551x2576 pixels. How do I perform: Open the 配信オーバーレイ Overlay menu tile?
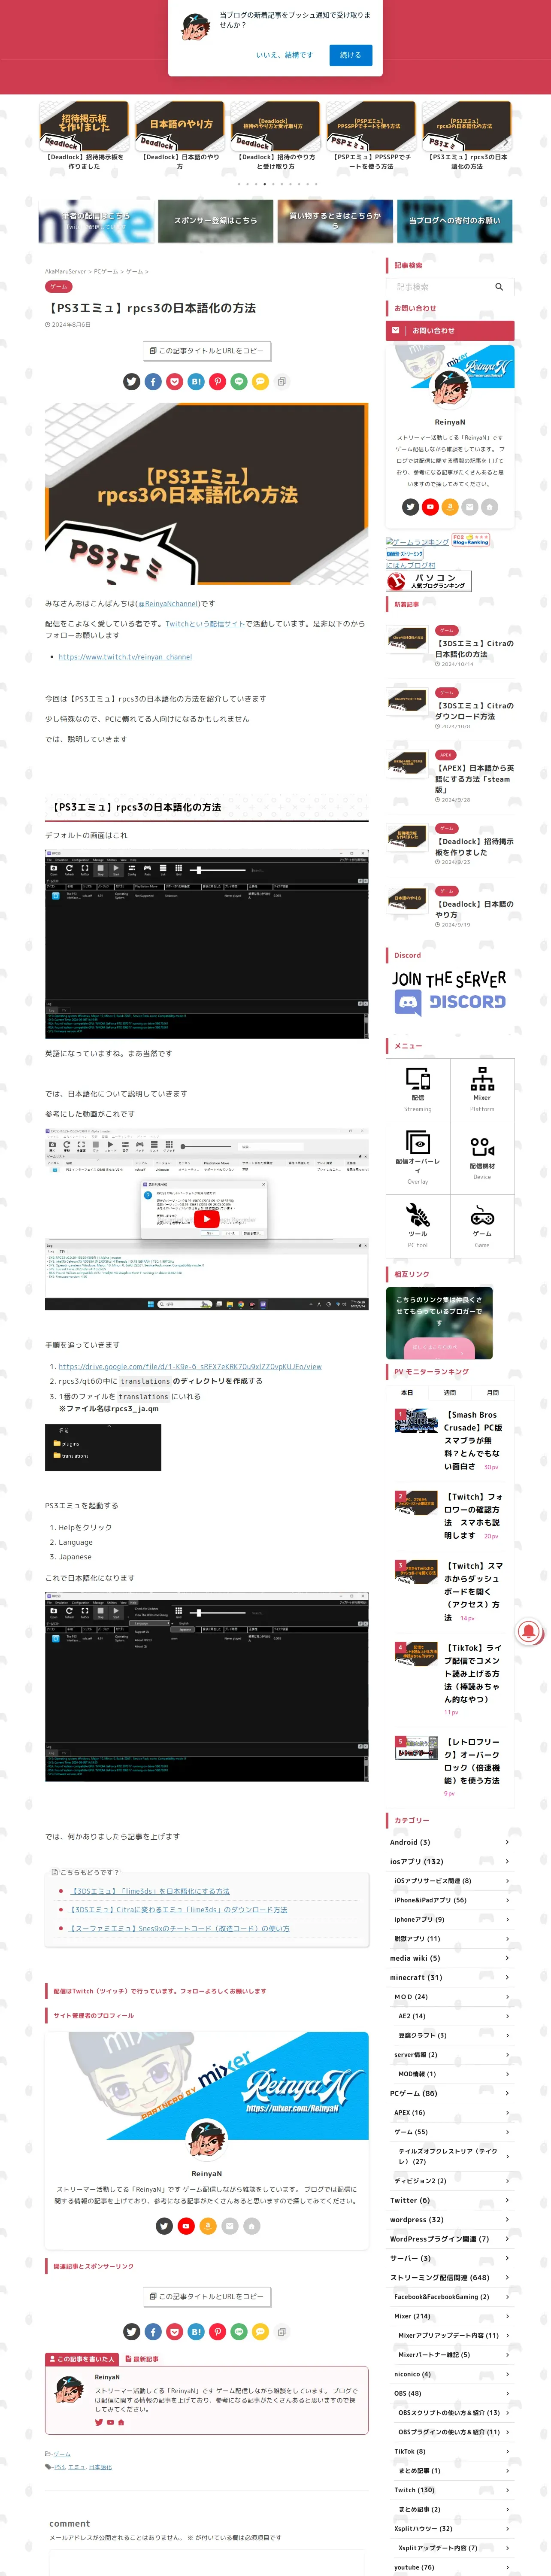418,1157
